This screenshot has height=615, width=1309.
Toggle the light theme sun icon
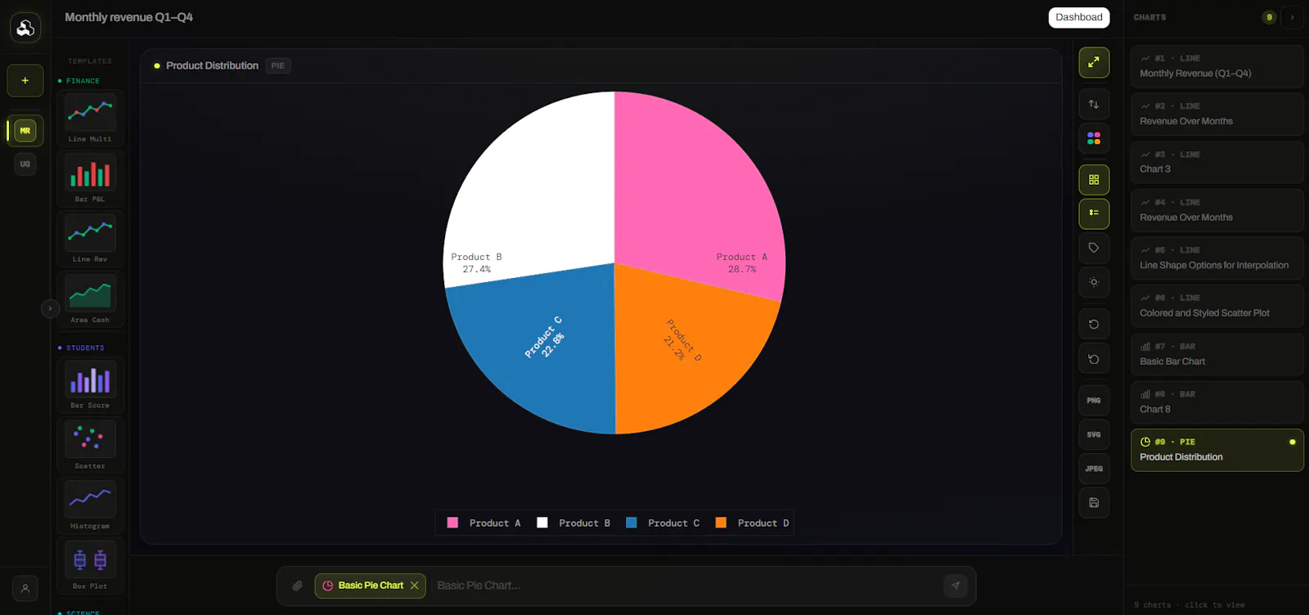click(x=1094, y=282)
